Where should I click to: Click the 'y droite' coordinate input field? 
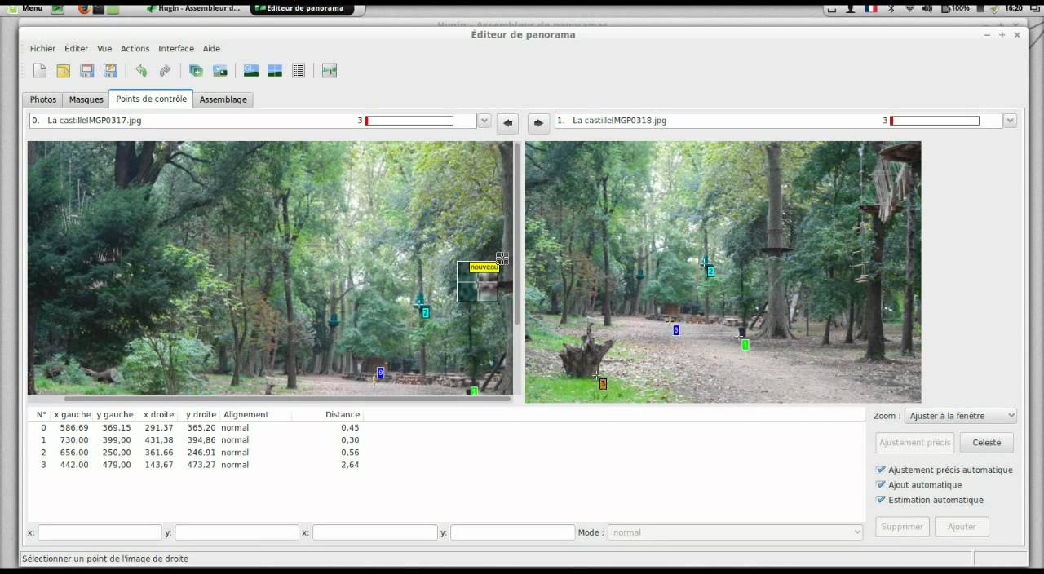pyautogui.click(x=513, y=532)
